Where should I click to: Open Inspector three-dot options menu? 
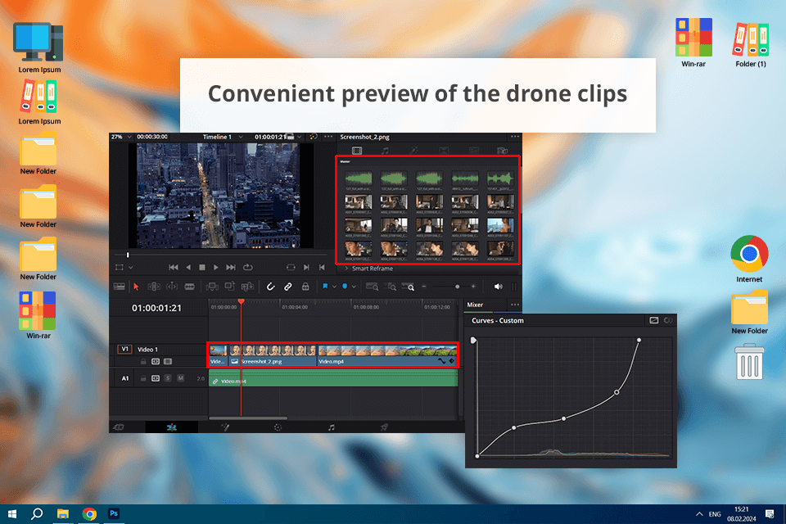pos(515,137)
